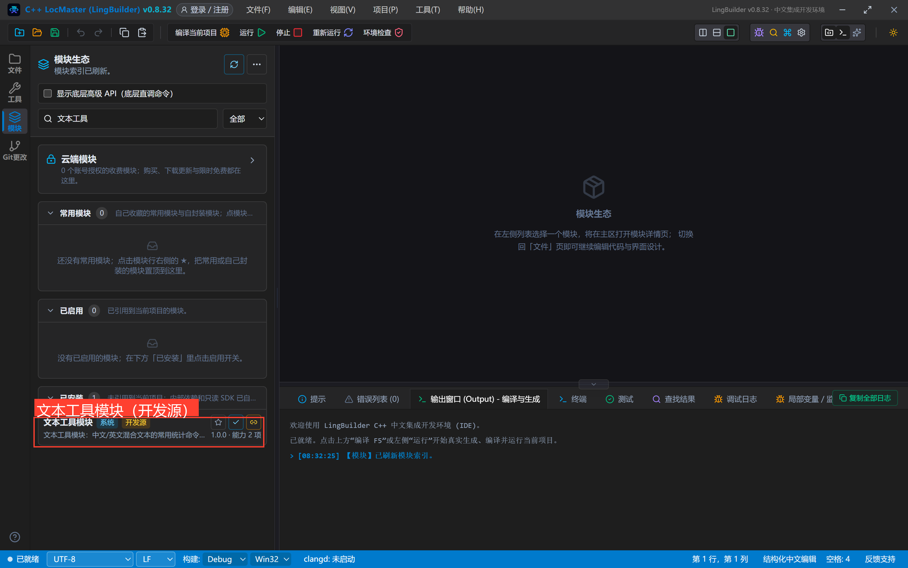Switch to vertical split layout

(x=703, y=33)
